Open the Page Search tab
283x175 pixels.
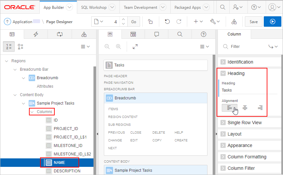click(180, 34)
